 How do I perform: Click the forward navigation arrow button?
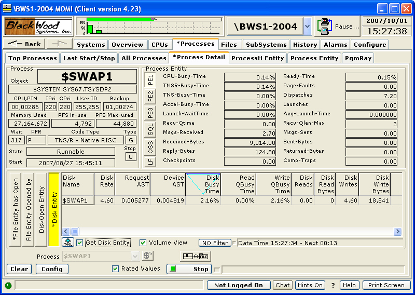coord(59,44)
